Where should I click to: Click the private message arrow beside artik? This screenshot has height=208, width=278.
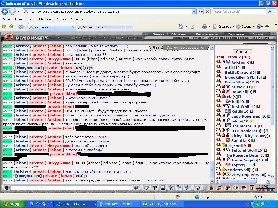pos(219,67)
